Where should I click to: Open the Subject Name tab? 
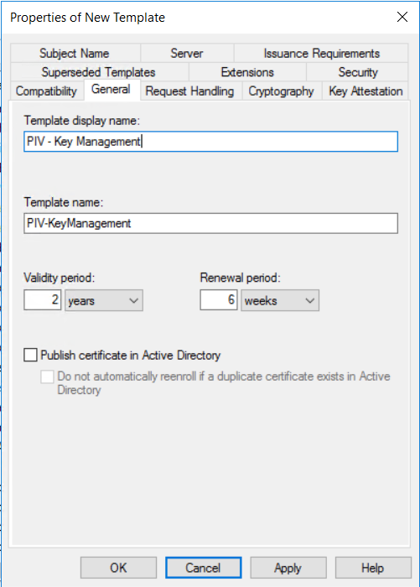[75, 53]
